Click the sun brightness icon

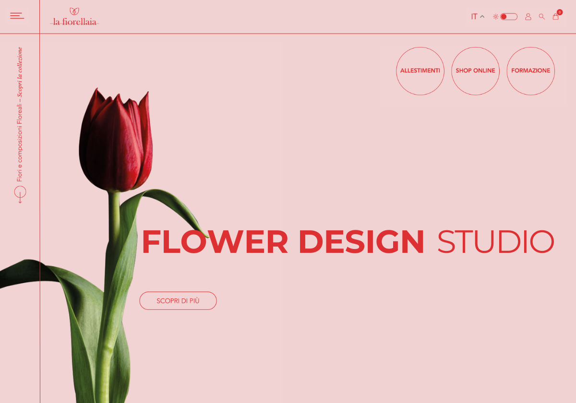(x=496, y=16)
